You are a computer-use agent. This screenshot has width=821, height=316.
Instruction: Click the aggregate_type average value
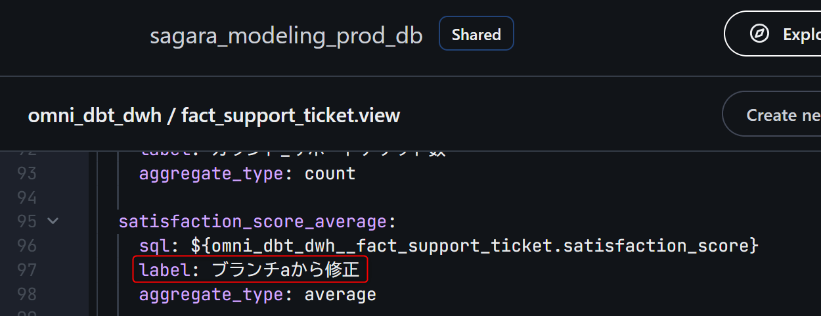click(340, 294)
